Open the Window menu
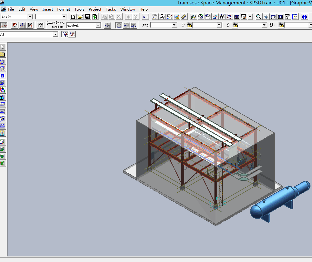The height and width of the screenshot is (262, 312). tap(128, 9)
